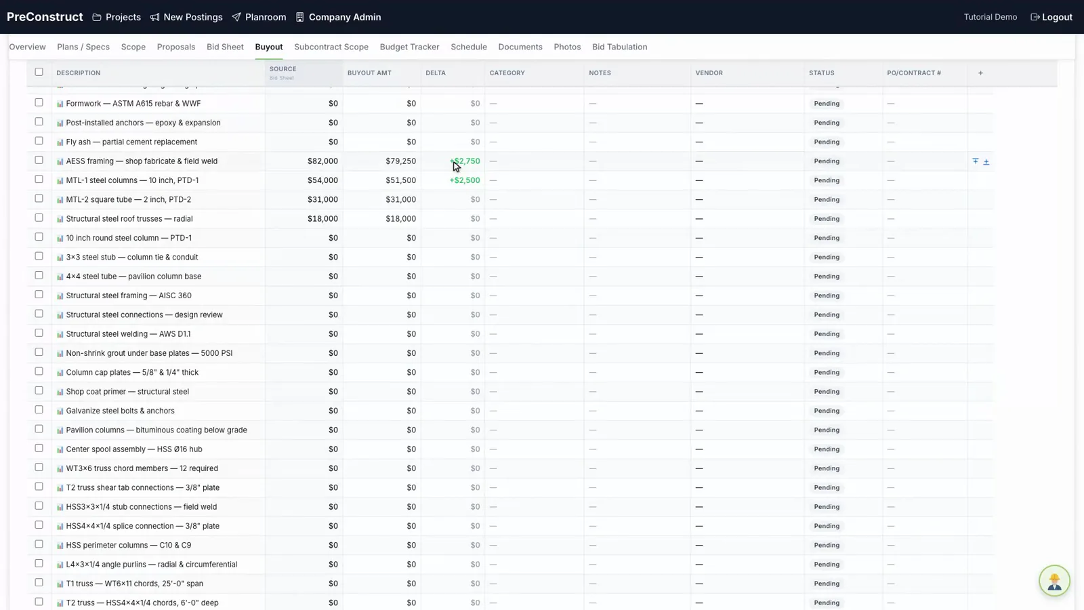
Task: Open the New Postings navigation link
Action: click(x=186, y=17)
